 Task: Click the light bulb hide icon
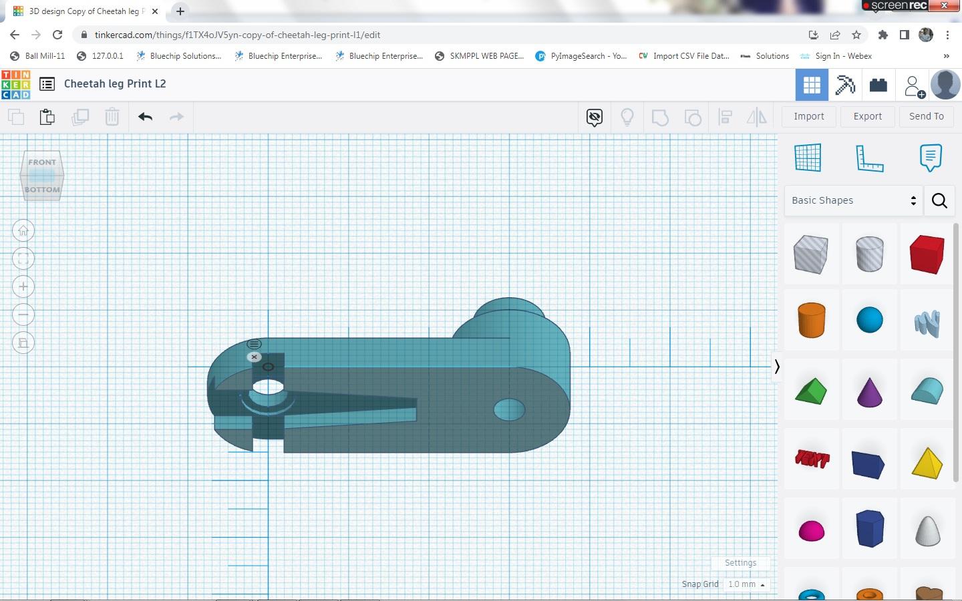coord(627,118)
